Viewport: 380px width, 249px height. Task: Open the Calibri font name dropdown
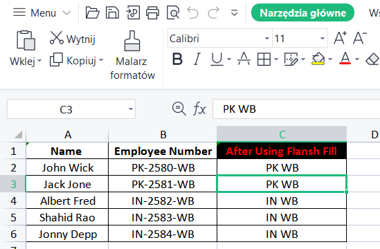tap(266, 38)
